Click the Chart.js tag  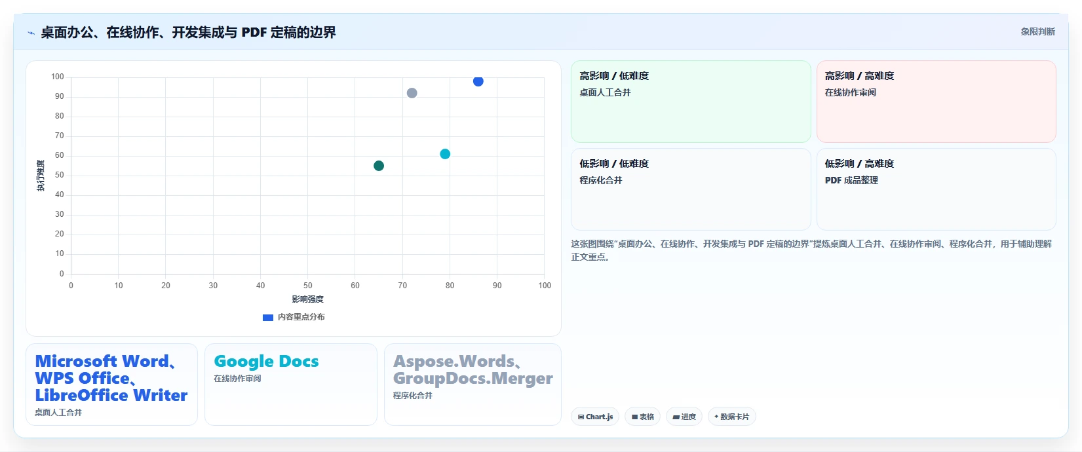coord(595,417)
